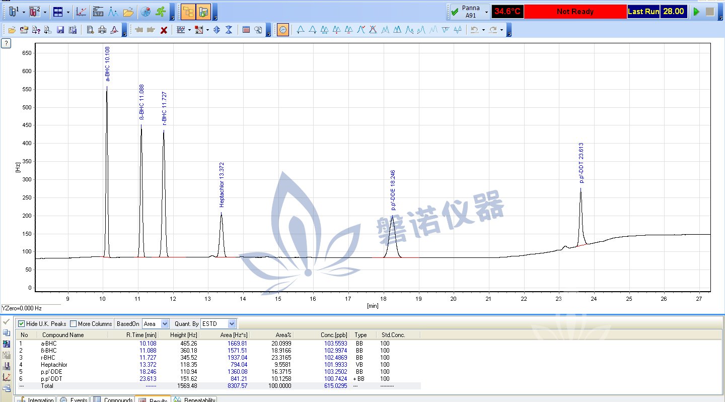Click the blue window layout grid icon
The width and height of the screenshot is (725, 402).
(58, 11)
